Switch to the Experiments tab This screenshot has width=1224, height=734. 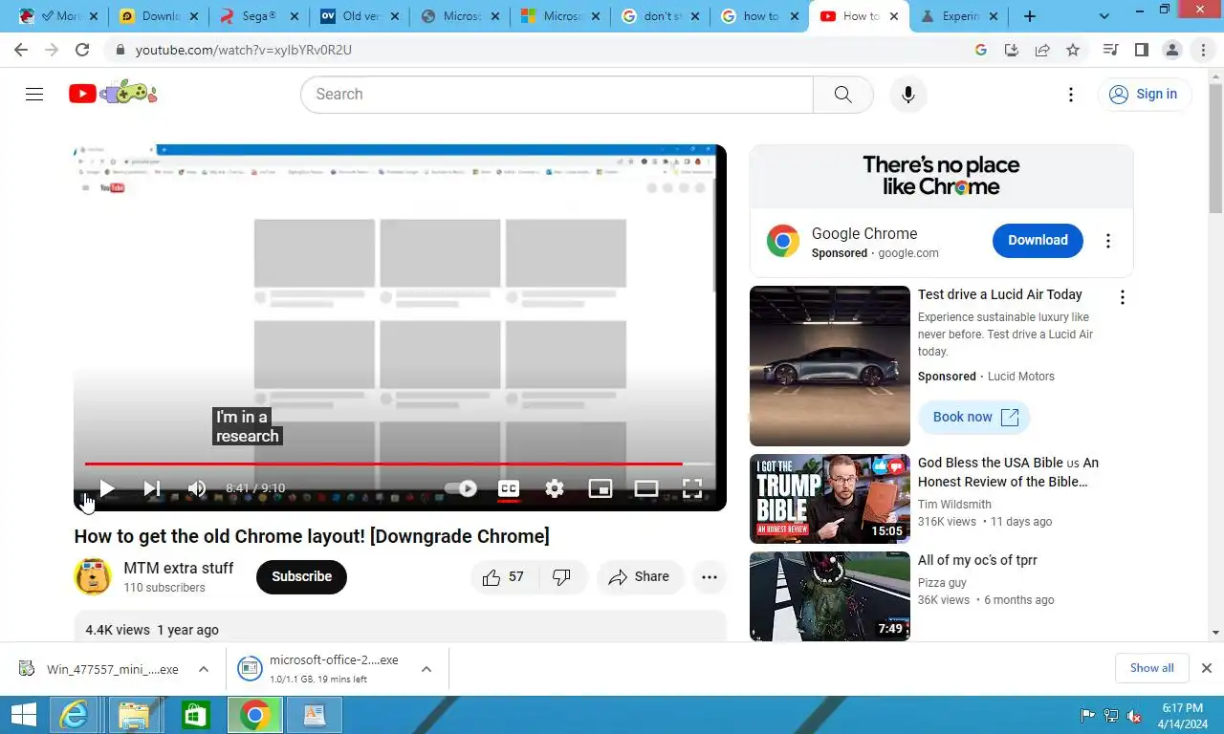point(959,16)
